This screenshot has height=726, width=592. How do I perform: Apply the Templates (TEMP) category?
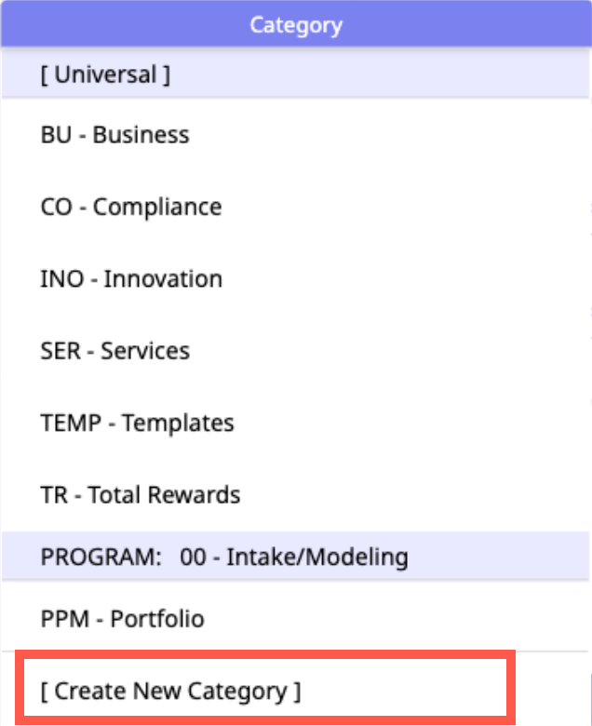click(x=137, y=423)
